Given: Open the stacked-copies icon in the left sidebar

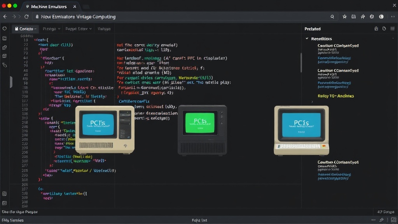Looking at the screenshot, I should [5, 47].
